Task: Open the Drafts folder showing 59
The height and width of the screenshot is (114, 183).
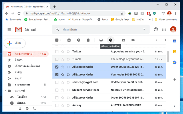Action: [25, 85]
